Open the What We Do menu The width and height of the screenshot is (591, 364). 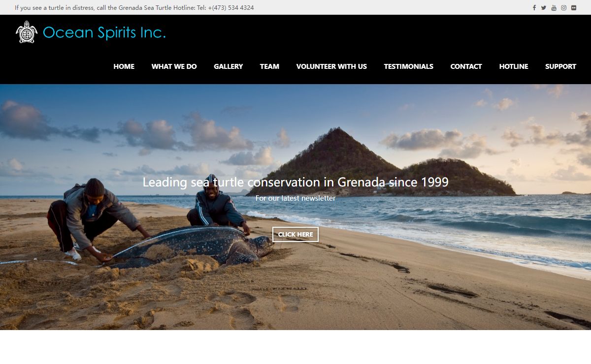[x=174, y=66]
